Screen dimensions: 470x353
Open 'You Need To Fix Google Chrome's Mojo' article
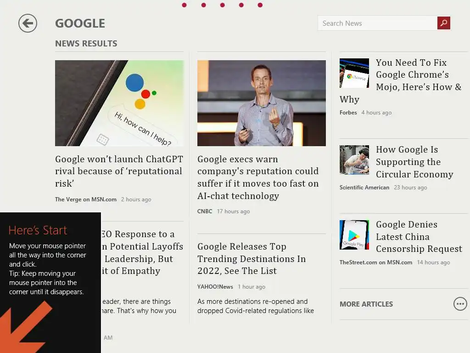coord(401,81)
